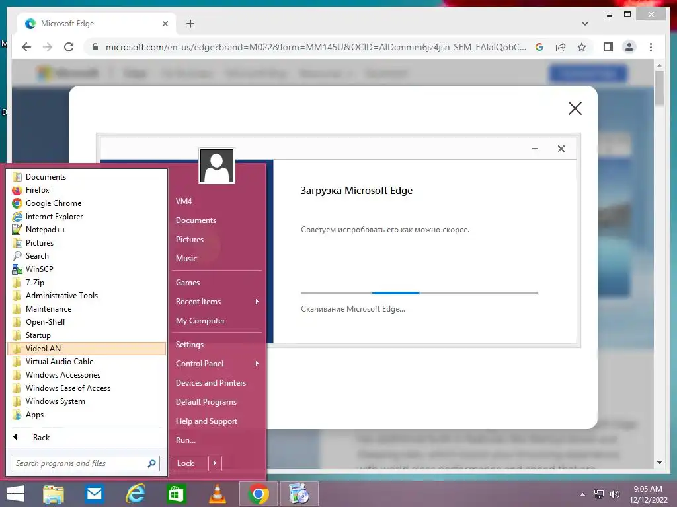This screenshot has height=507, width=677.
Task: Close the white download popup with X
Action: pyautogui.click(x=575, y=108)
